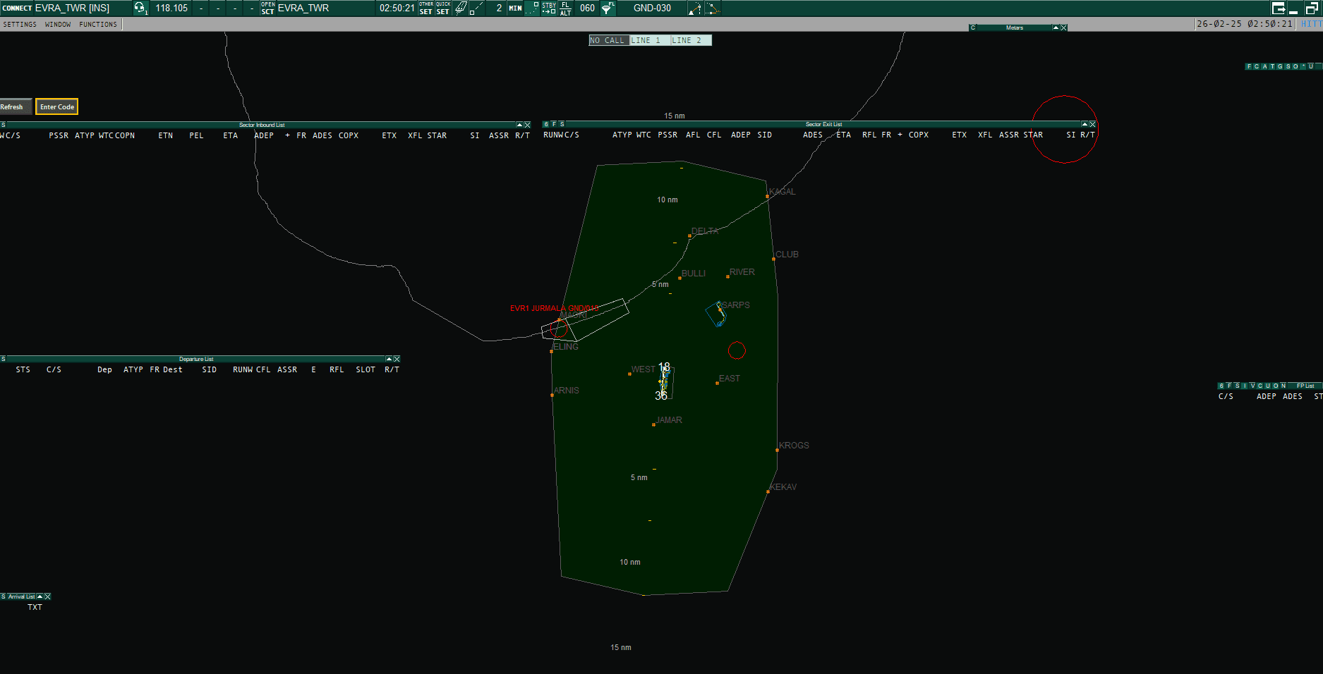The width and height of the screenshot is (1323, 674).
Task: Click the exit/logout arrow icon top right
Action: tap(1279, 8)
